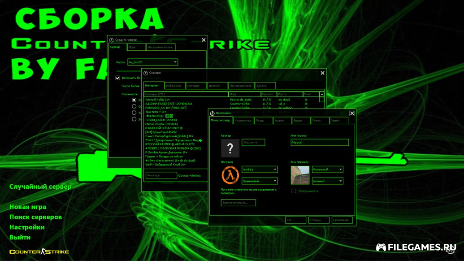This screenshot has width=464, height=261.
Task: Click the Серверы window title bar icon
Action: coord(145,73)
